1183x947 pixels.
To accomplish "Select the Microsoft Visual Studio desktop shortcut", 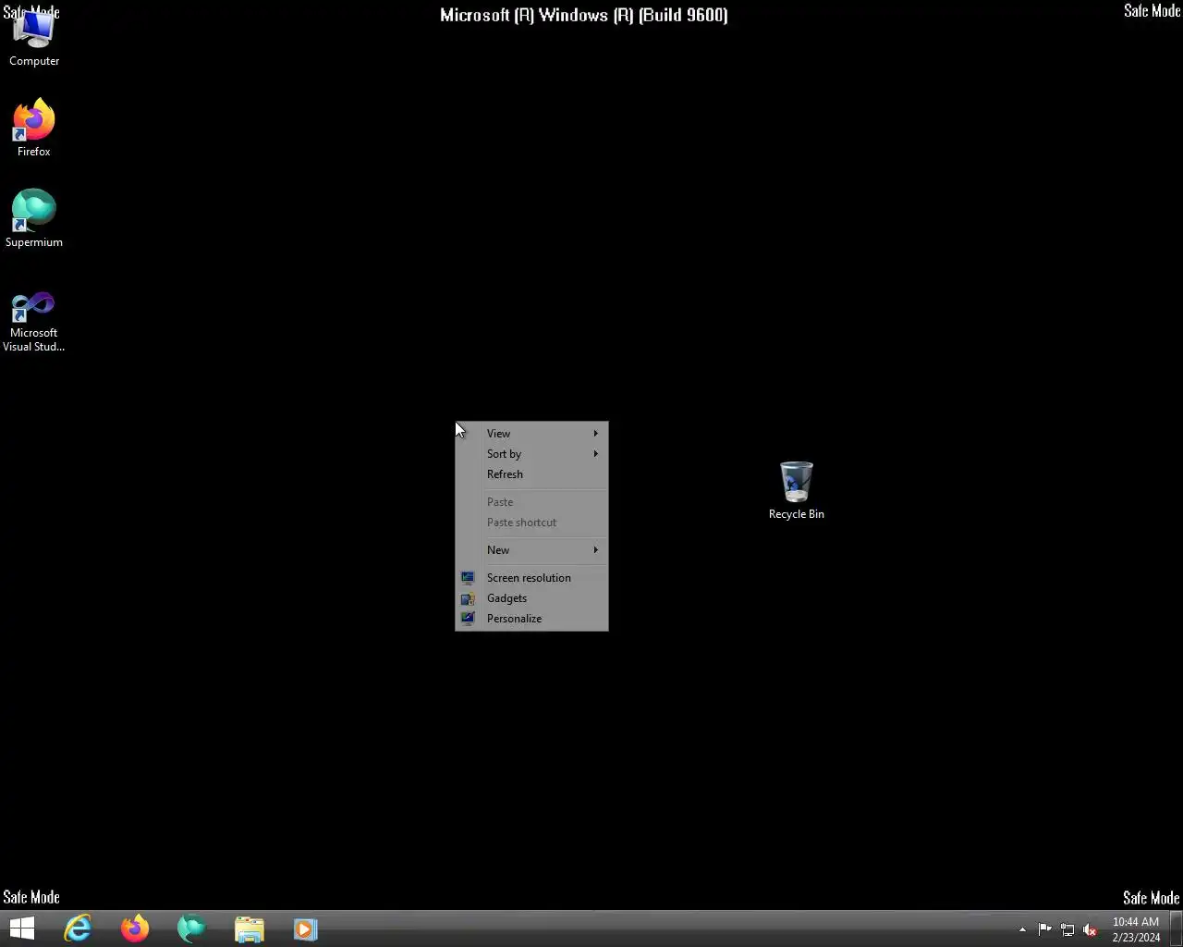I will pyautogui.click(x=34, y=322).
